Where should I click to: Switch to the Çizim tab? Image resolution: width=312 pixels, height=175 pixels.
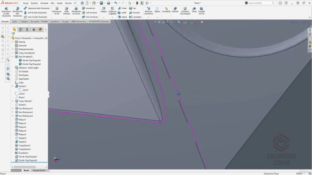(15, 21)
